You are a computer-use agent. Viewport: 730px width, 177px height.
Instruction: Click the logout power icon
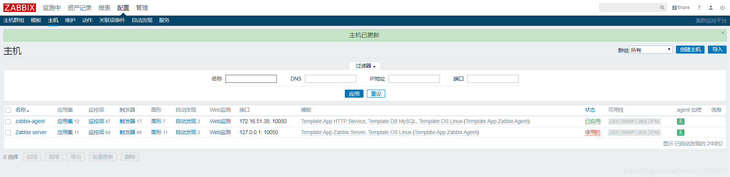point(722,8)
